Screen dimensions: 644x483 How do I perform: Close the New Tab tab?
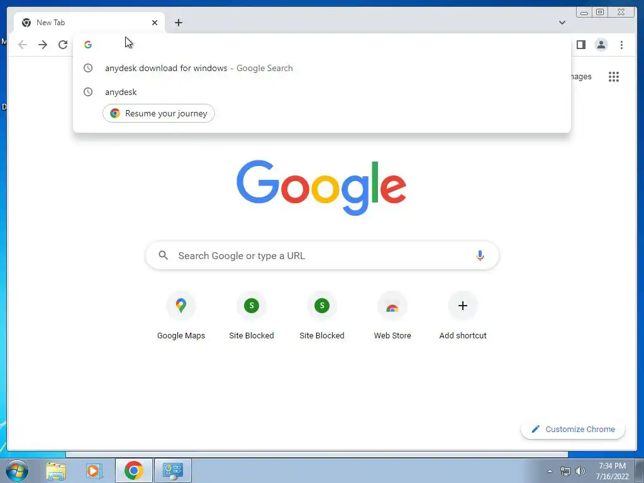155,23
